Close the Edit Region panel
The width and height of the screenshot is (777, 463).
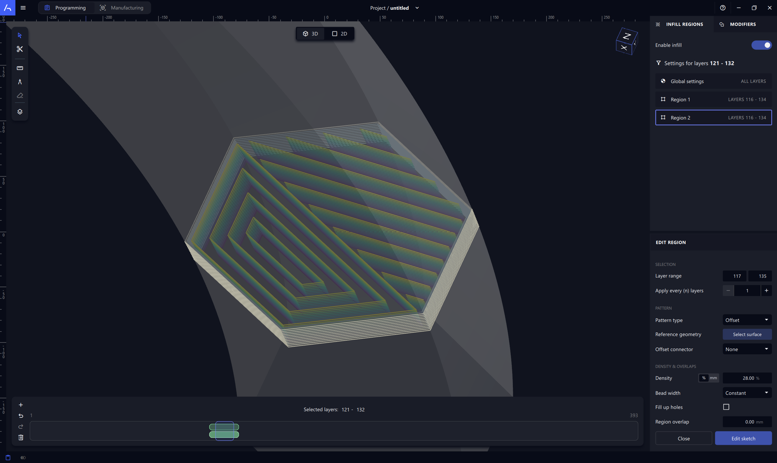click(683, 438)
